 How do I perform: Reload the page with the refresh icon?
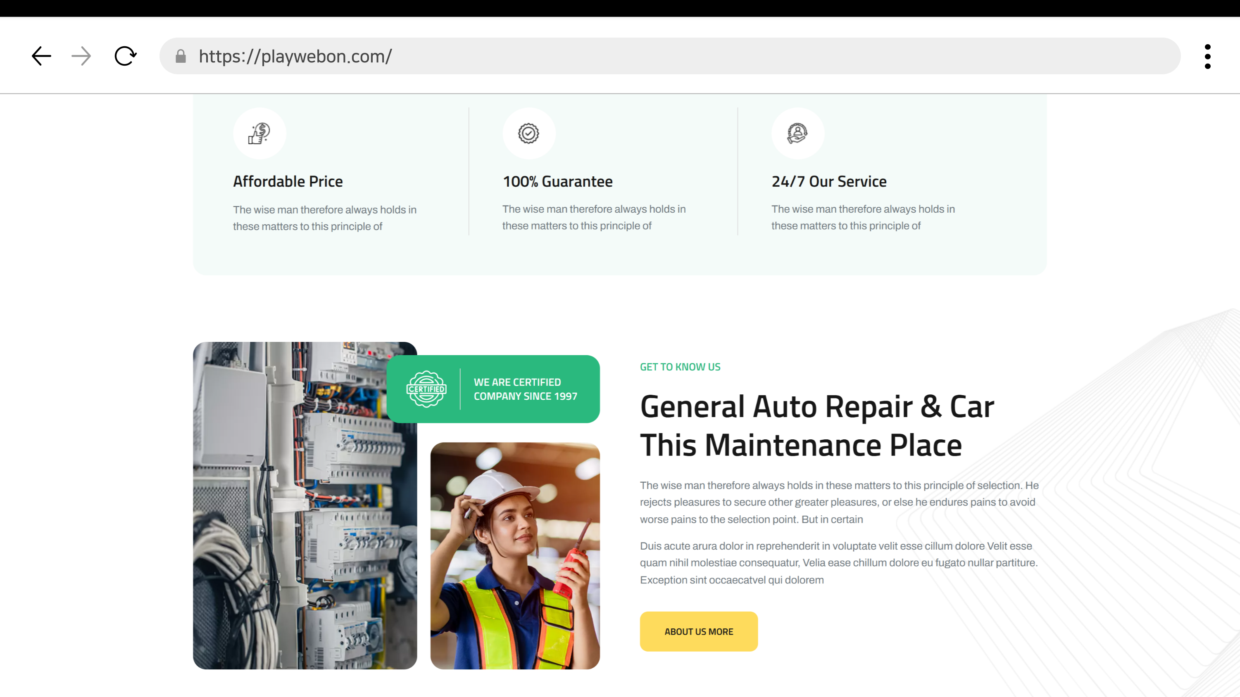tap(125, 56)
